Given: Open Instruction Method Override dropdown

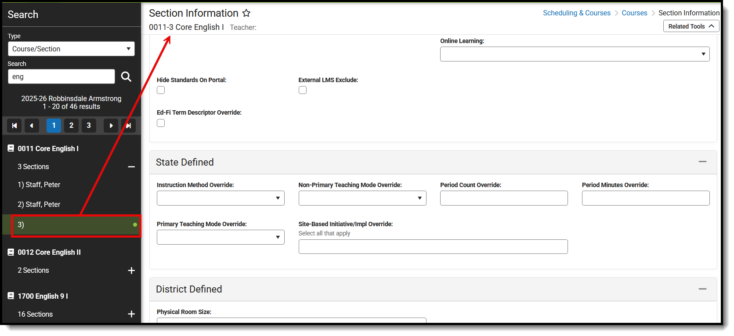Looking at the screenshot, I should [x=221, y=198].
